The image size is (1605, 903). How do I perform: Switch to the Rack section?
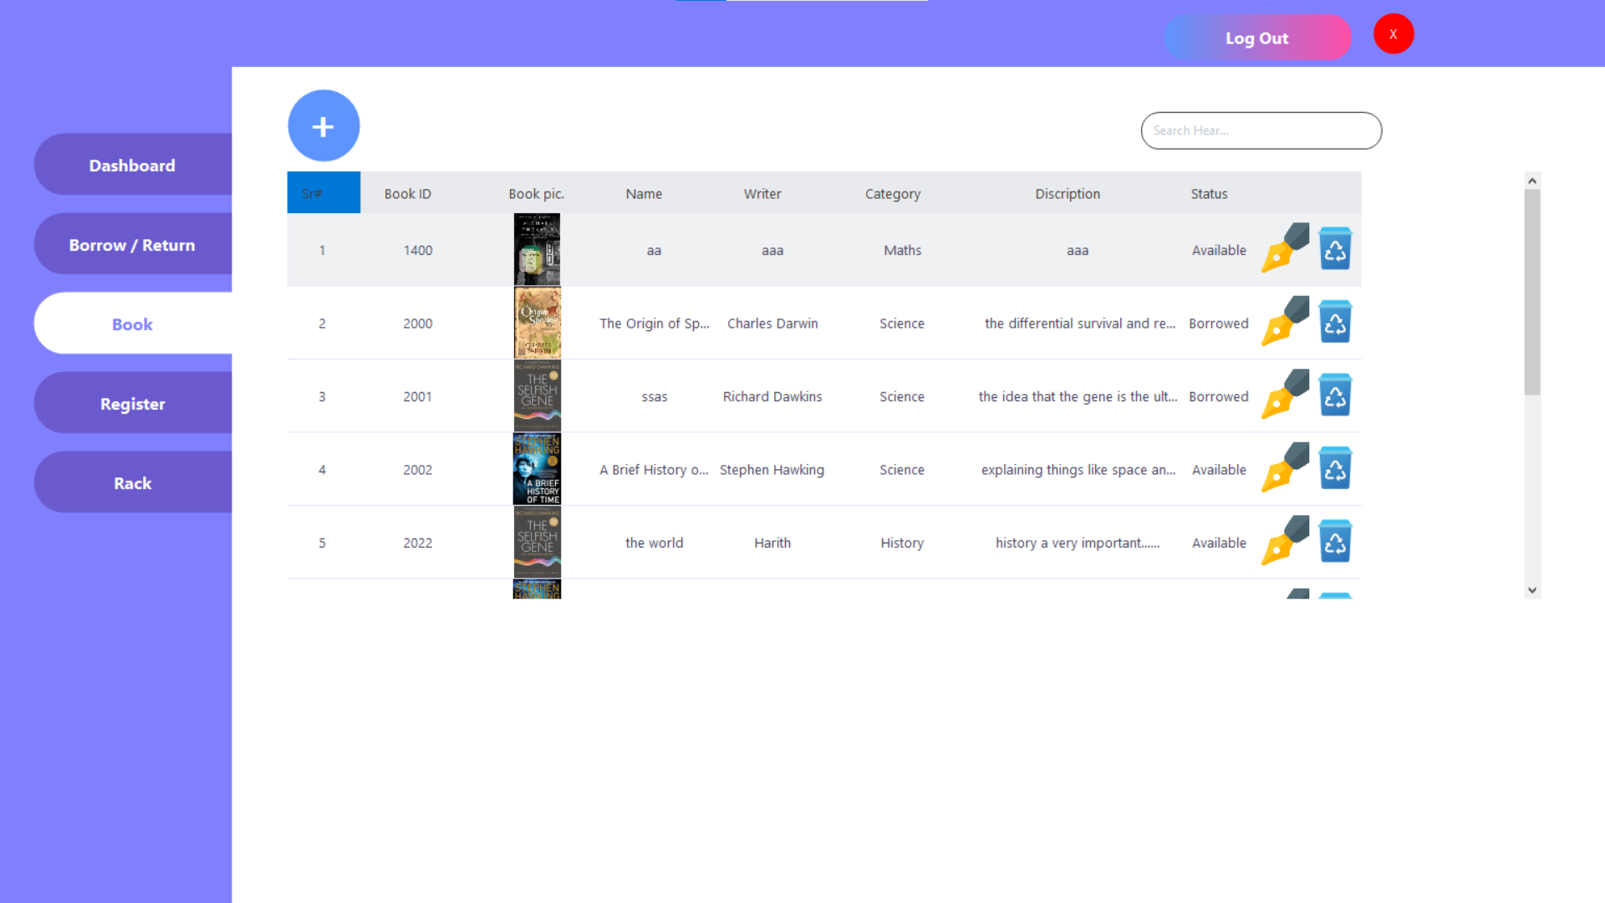(x=132, y=483)
